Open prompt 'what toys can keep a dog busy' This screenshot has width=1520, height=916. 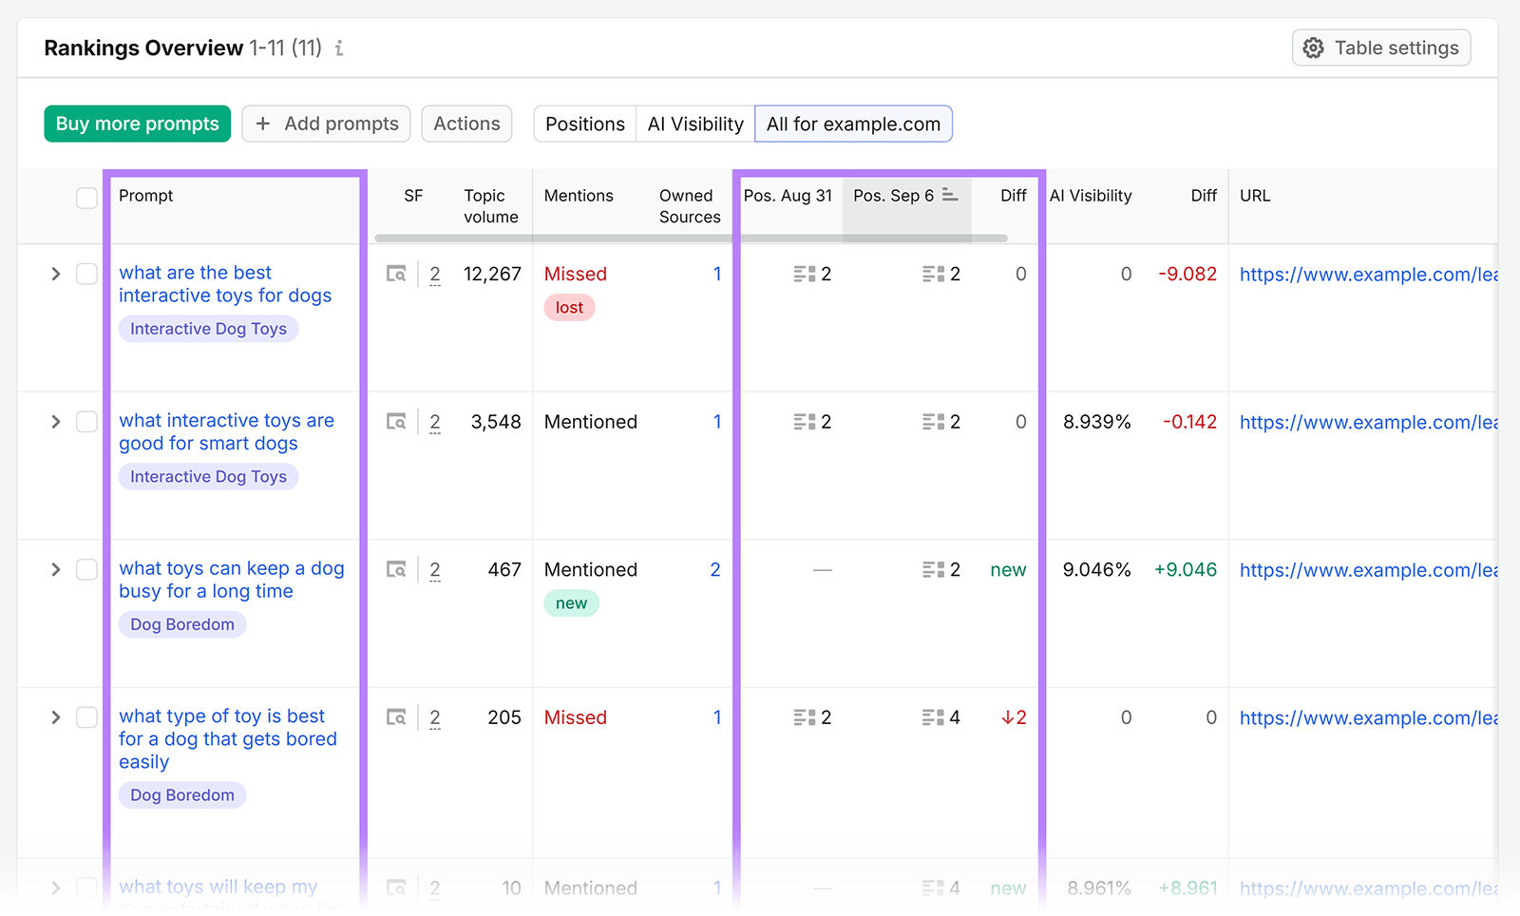click(232, 580)
